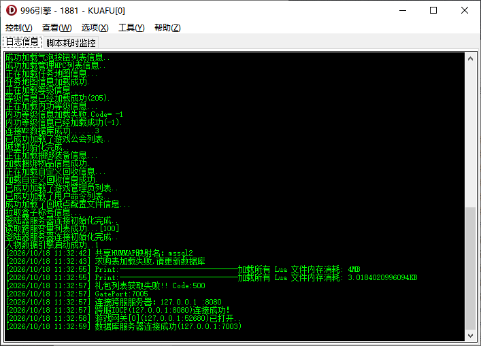Click log entry Lua 文件内存消耗: 4MB
Viewport: 481px width, 346px height.
pyautogui.click(x=183, y=269)
